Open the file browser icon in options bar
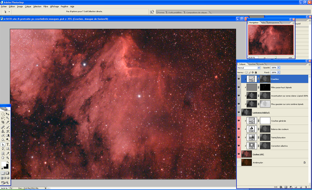The image size is (312, 190). 152,12
